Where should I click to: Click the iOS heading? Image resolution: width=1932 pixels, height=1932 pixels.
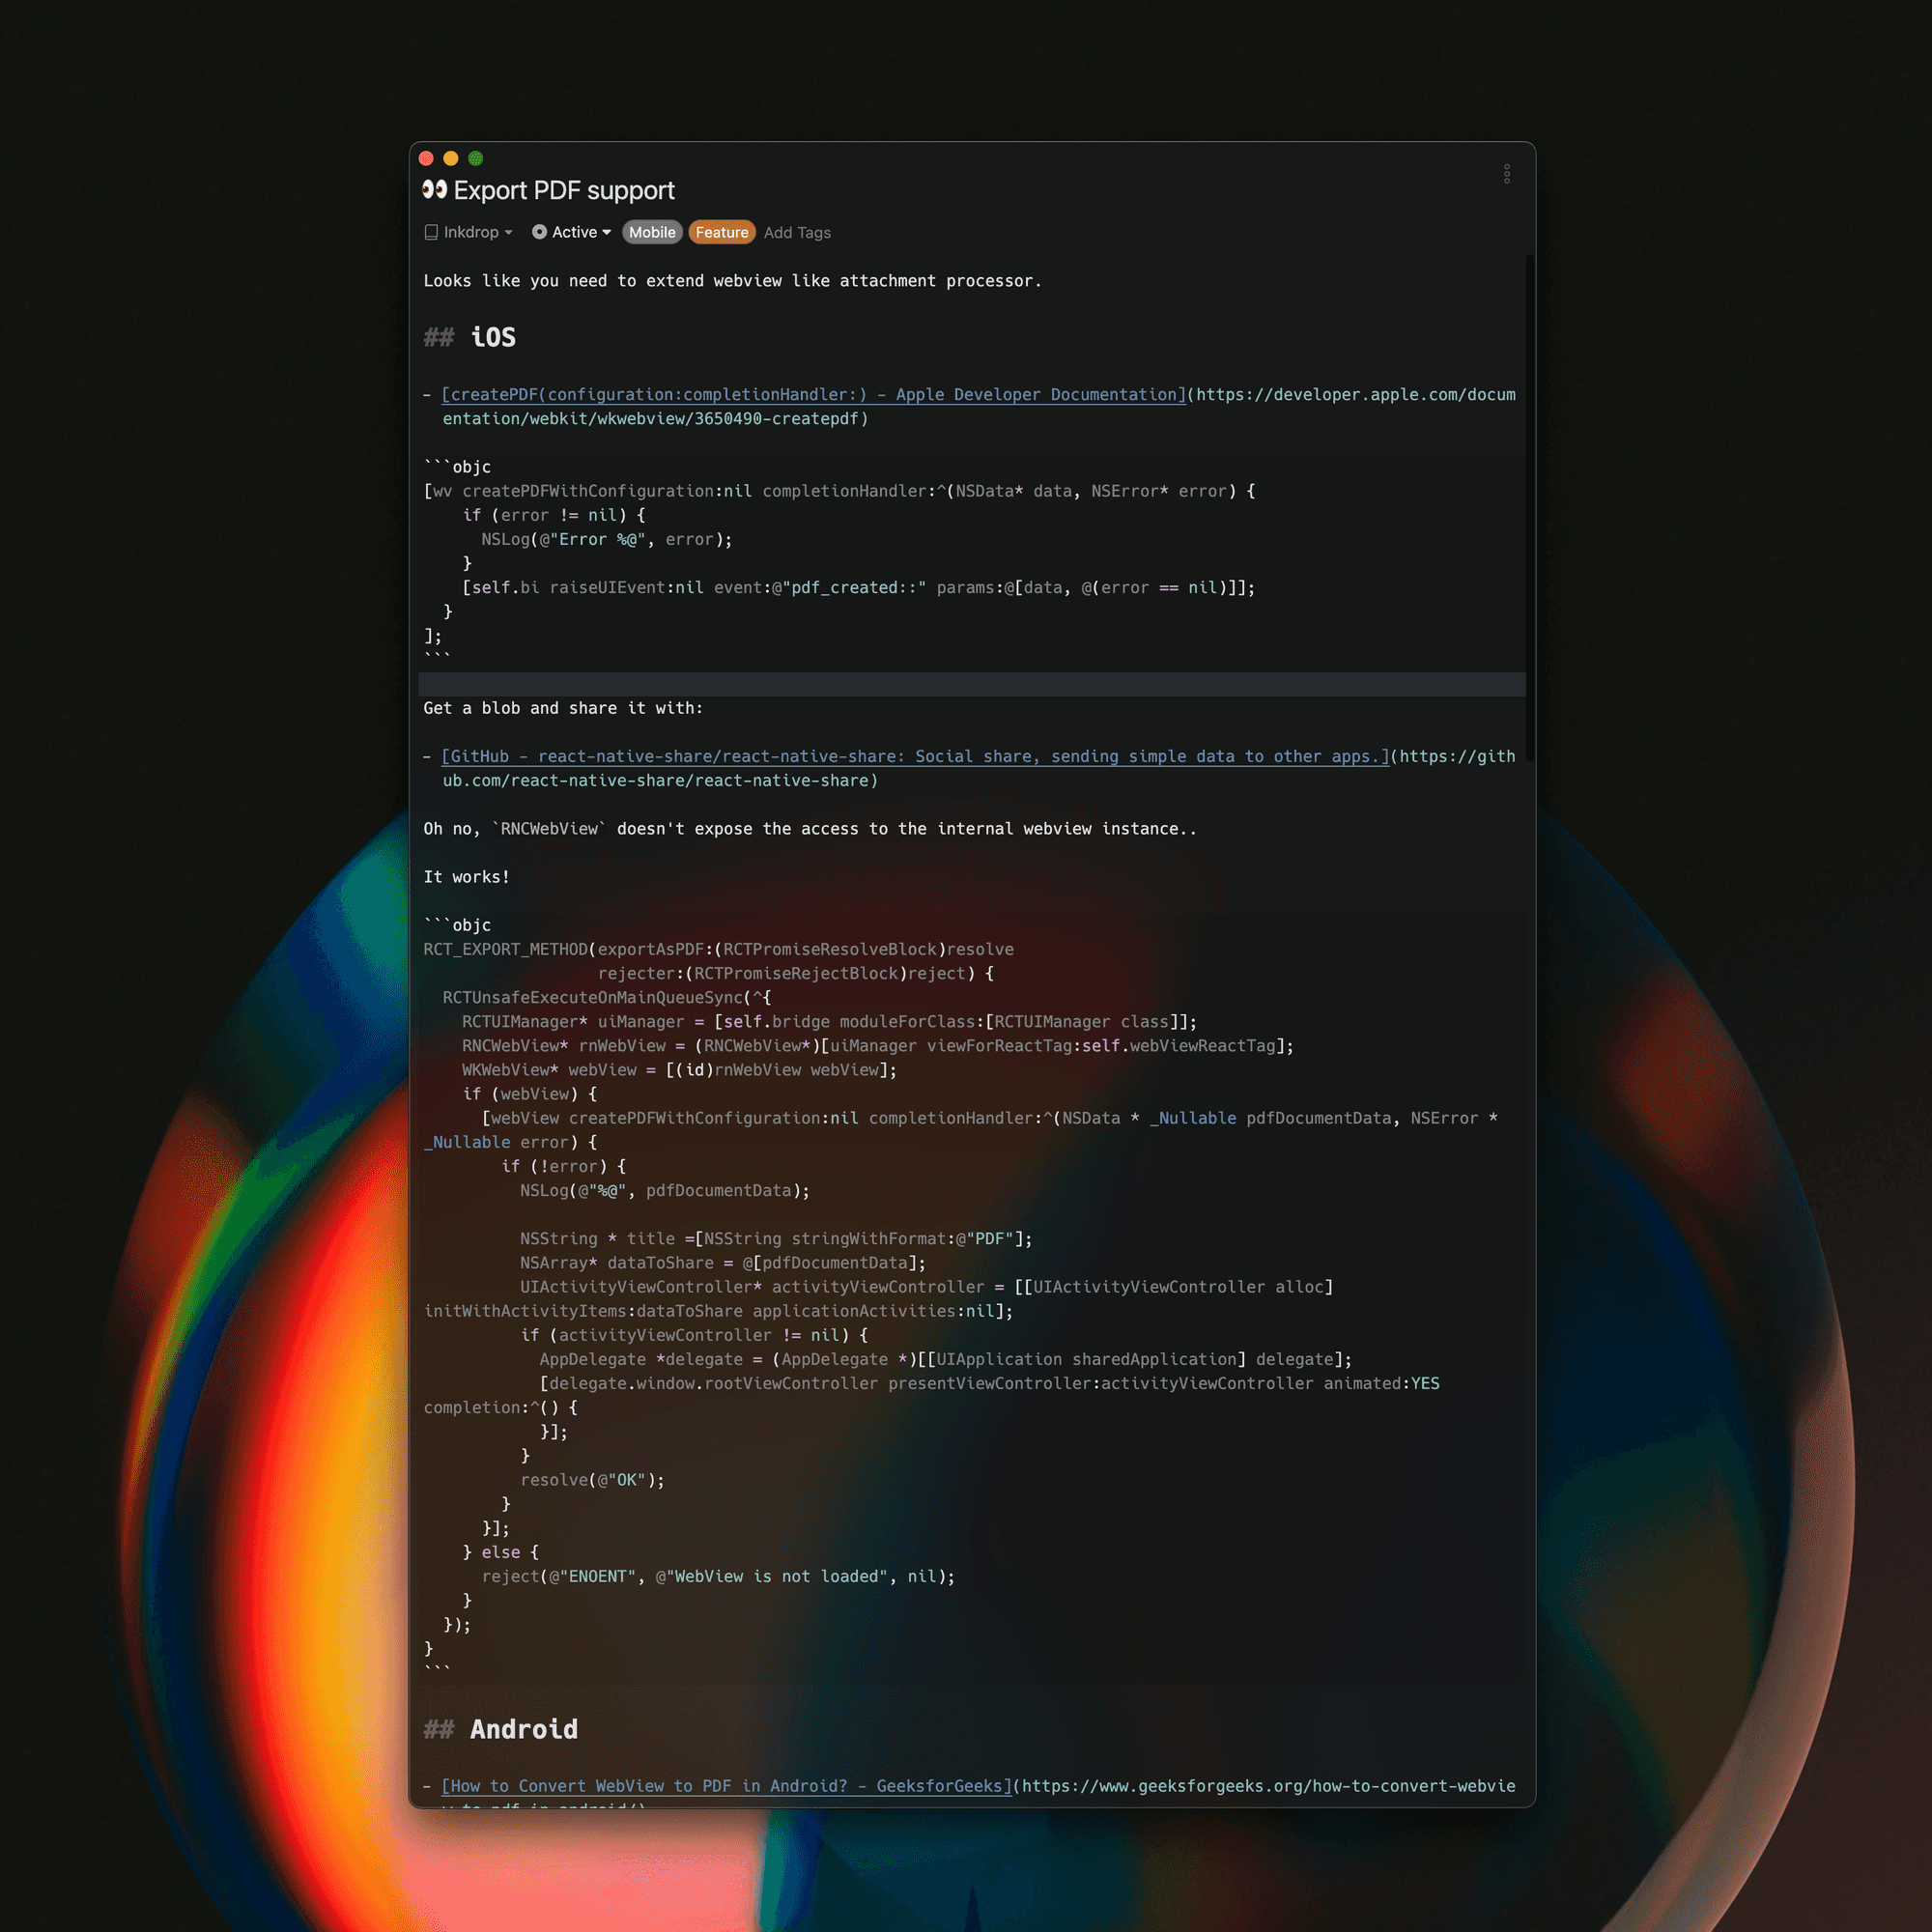[x=493, y=337]
